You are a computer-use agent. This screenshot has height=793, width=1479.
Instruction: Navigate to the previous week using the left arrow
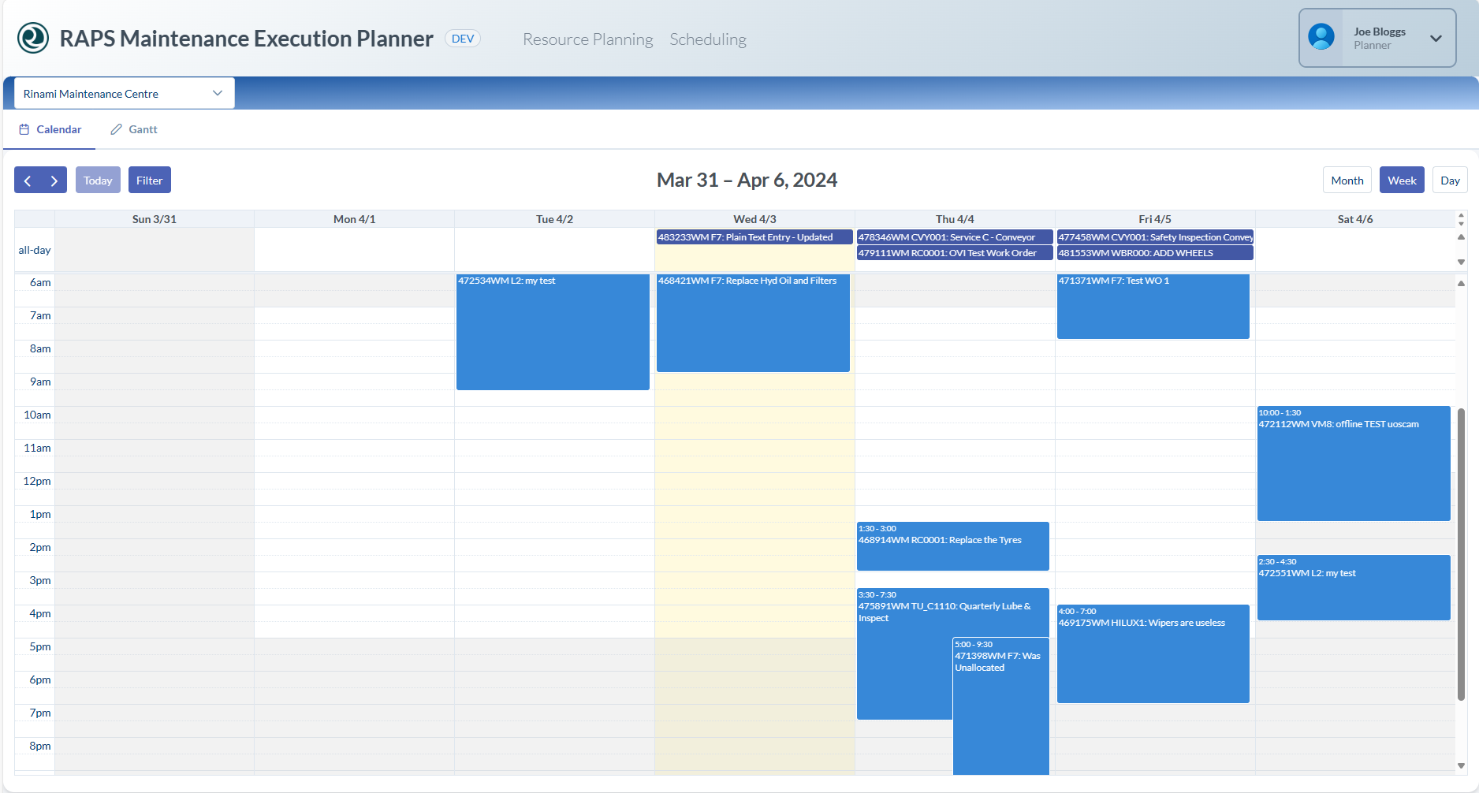click(x=27, y=180)
